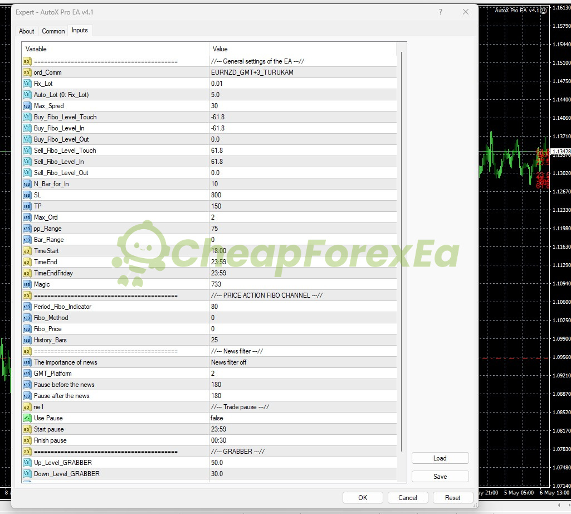Click the string icon beside TimeEndFriday

pyautogui.click(x=27, y=273)
